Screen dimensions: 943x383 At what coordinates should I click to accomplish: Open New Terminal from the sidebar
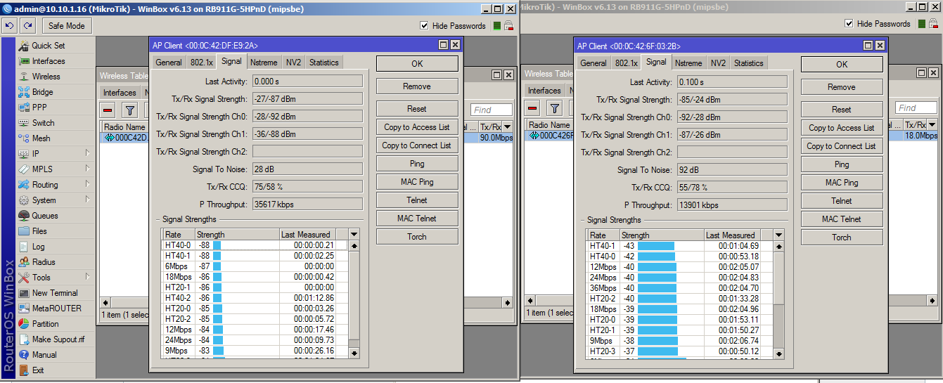[55, 293]
